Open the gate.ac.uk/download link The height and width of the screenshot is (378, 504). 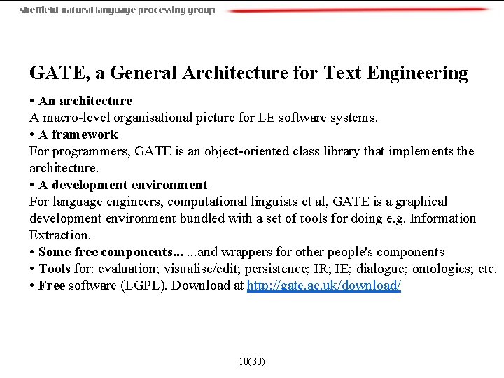(323, 286)
